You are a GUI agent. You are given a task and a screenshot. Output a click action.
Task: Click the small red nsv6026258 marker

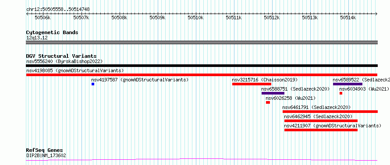tap(268, 102)
